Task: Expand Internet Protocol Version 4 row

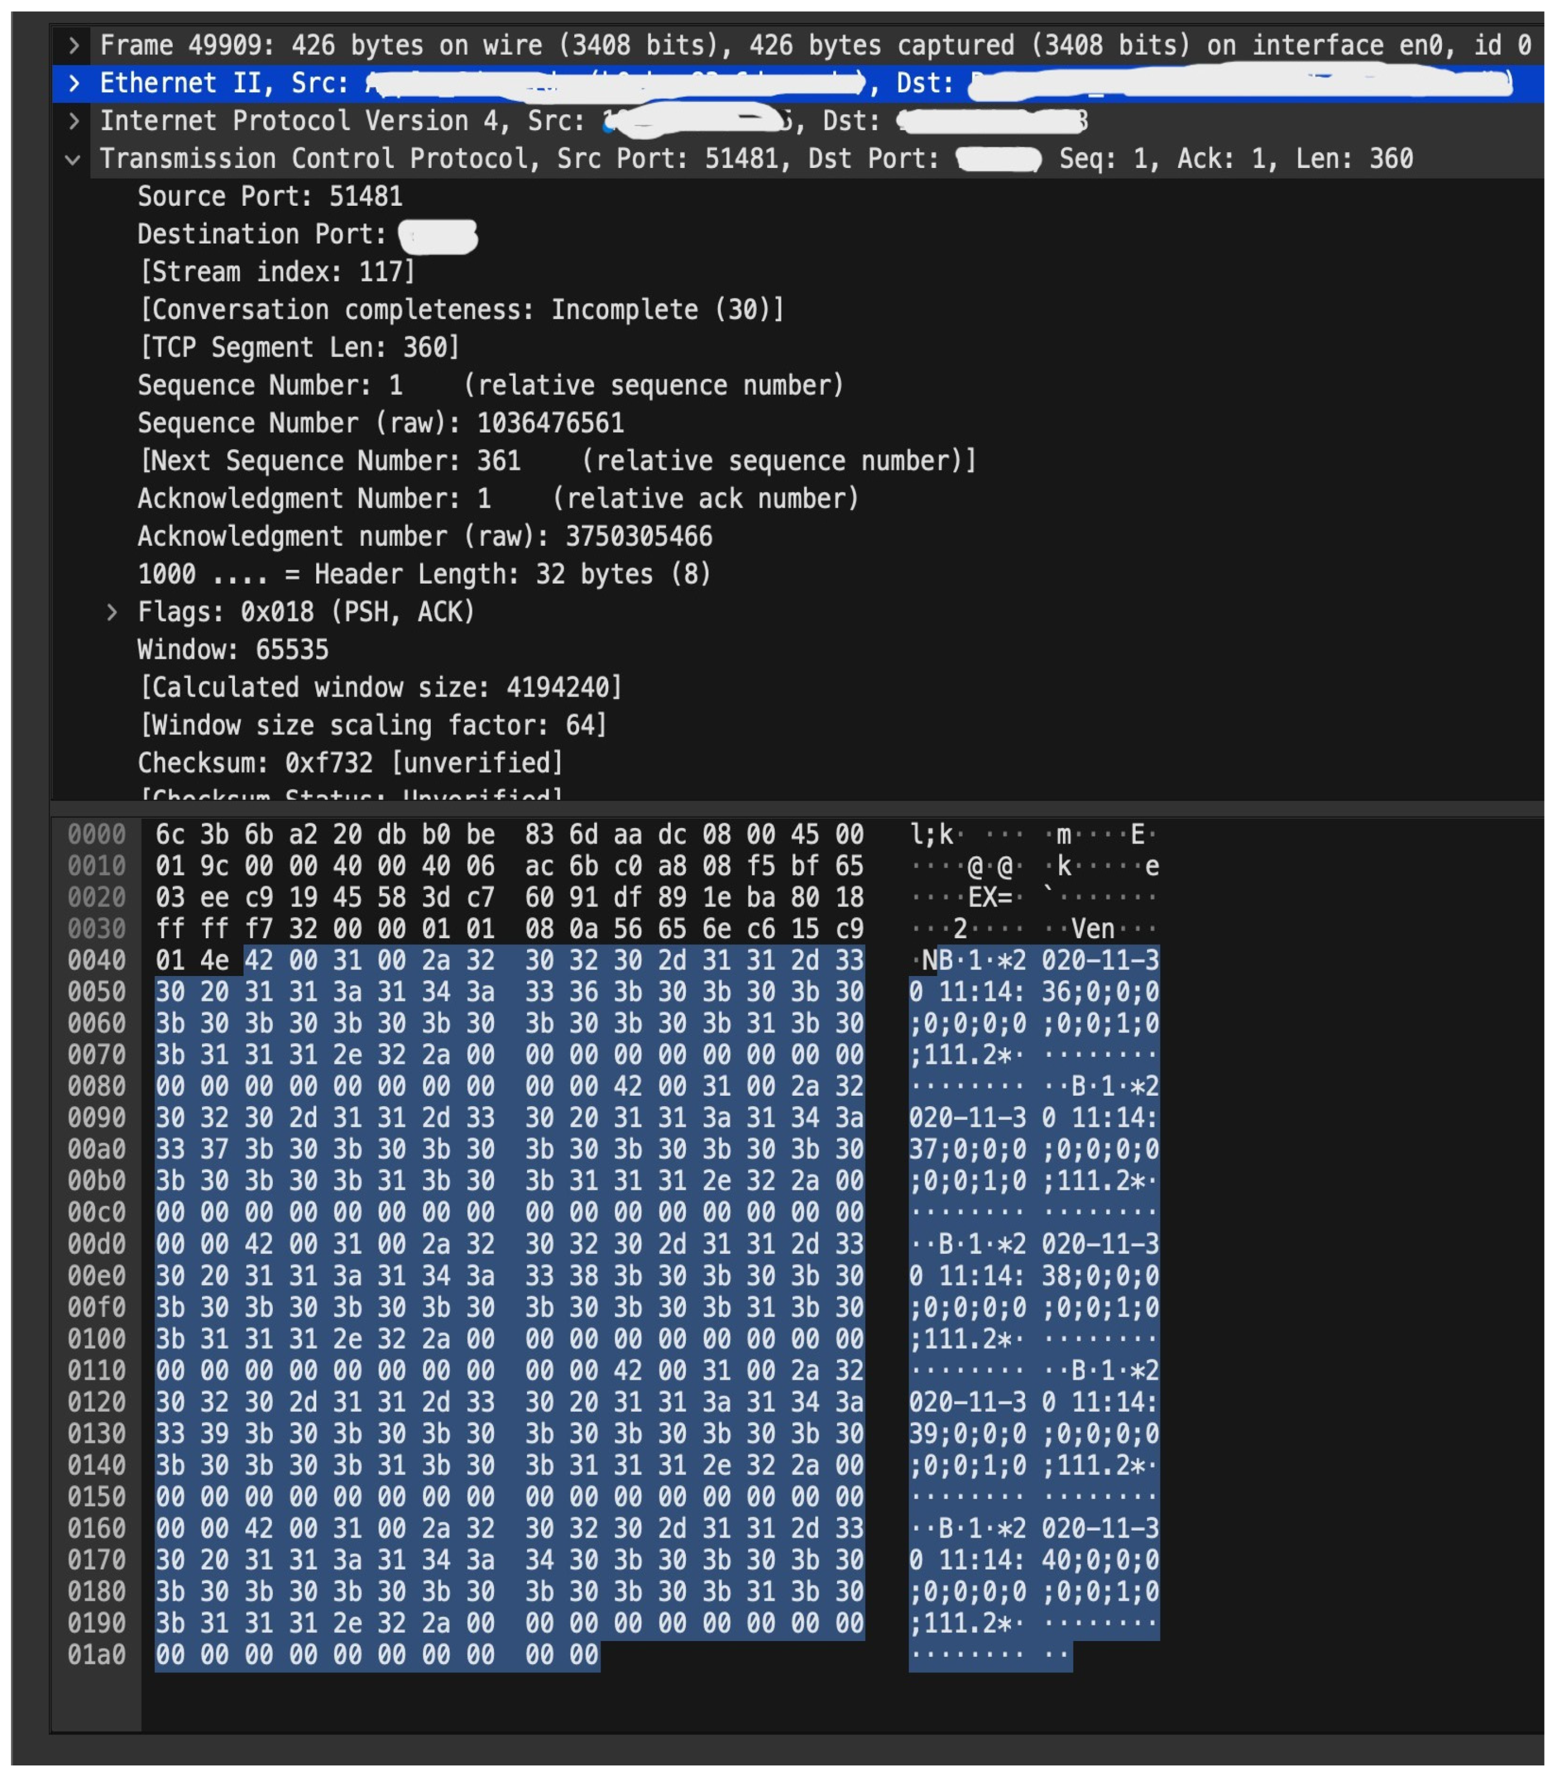Action: (x=74, y=121)
